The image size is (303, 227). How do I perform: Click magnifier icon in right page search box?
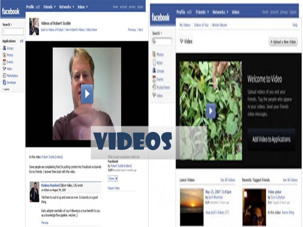[154, 41]
